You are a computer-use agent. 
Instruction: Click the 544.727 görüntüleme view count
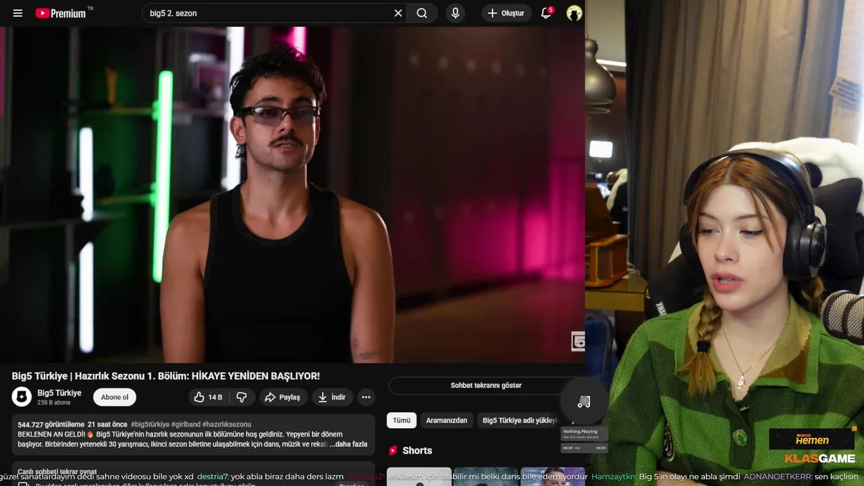(51, 425)
